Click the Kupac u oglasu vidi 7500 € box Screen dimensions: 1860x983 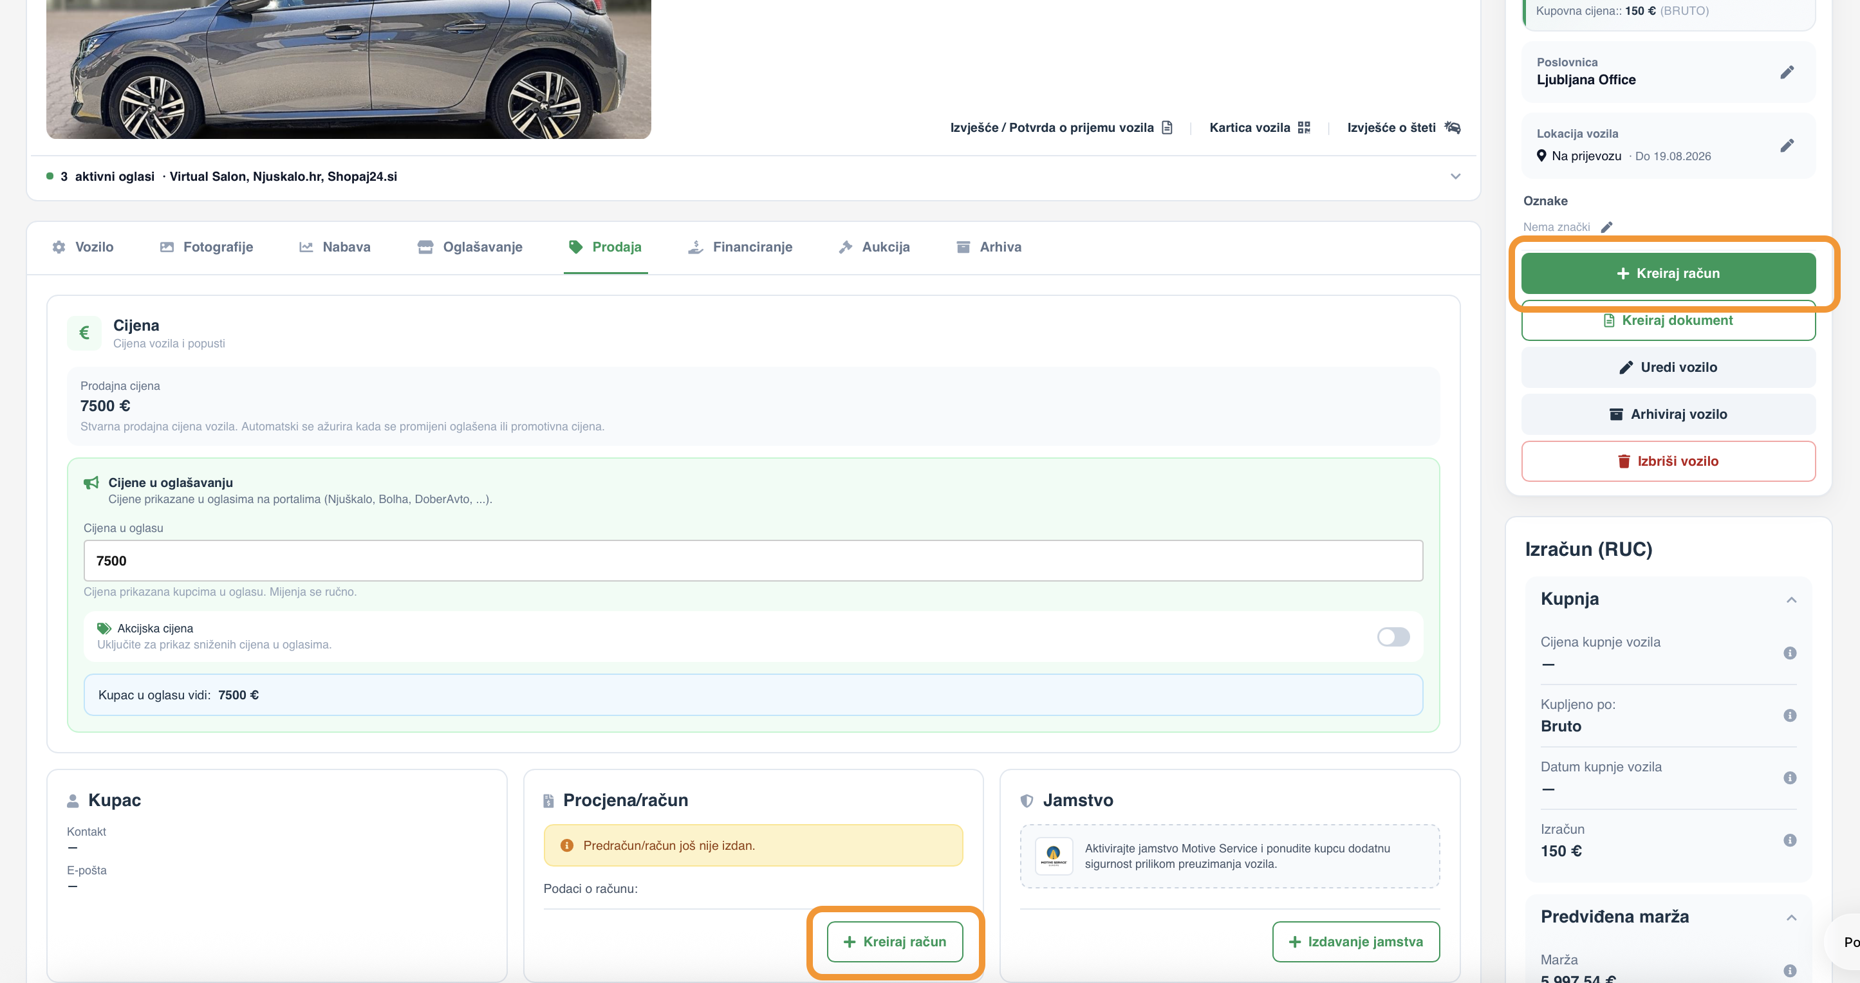coord(753,695)
